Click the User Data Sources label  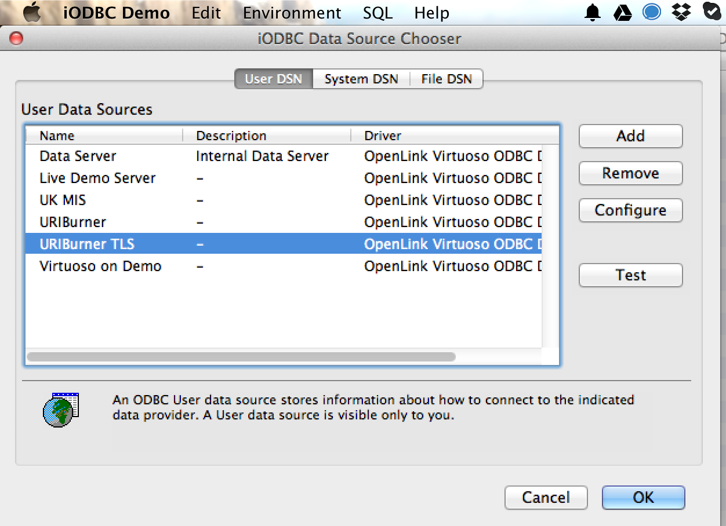(87, 109)
